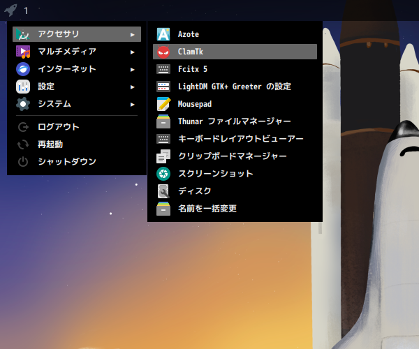This screenshot has width=419, height=349.
Task: Choose シャットダウン to power off
Action: tap(77, 162)
